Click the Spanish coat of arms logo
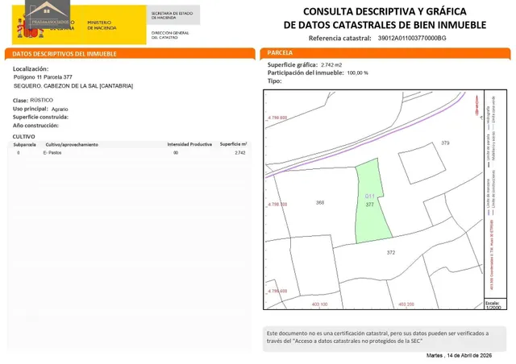This screenshot has height=364, width=516. pos(30,27)
